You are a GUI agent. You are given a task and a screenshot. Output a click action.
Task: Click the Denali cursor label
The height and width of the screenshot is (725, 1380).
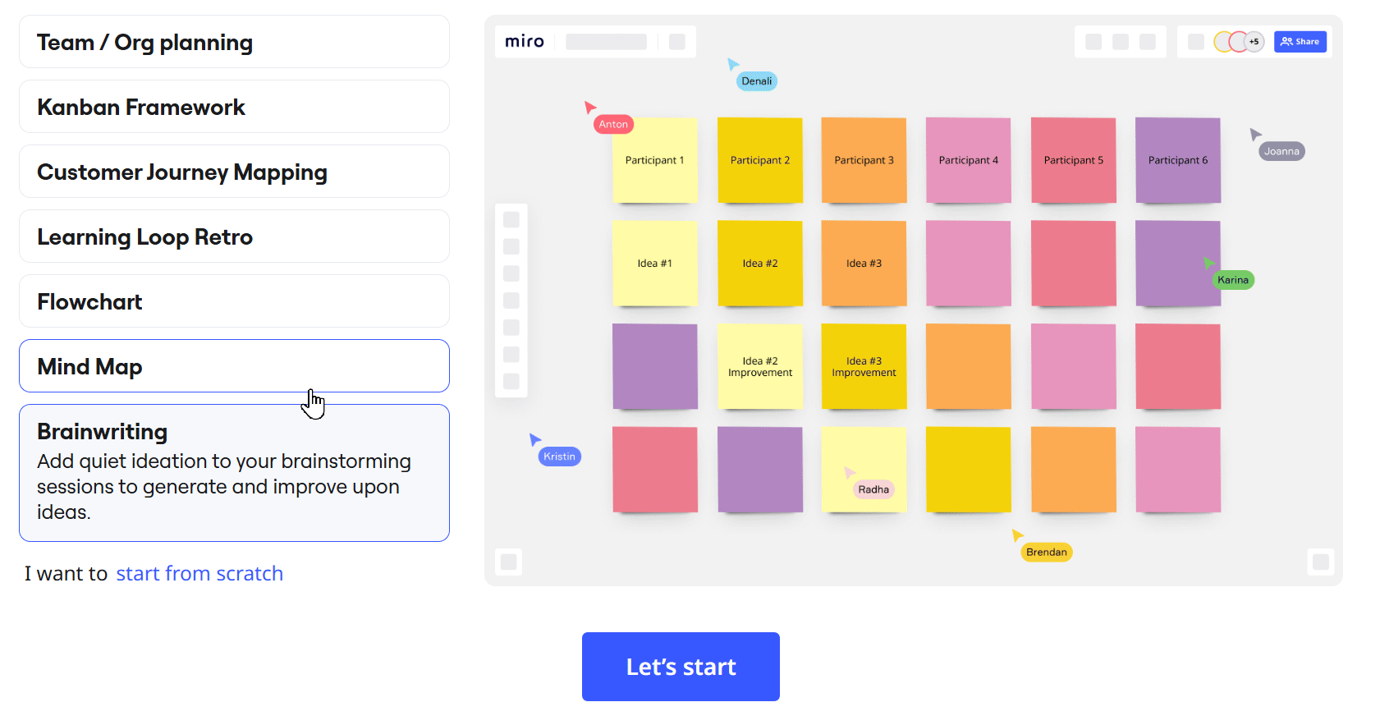[756, 80]
